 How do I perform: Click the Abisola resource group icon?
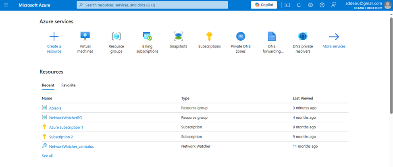click(x=44, y=108)
